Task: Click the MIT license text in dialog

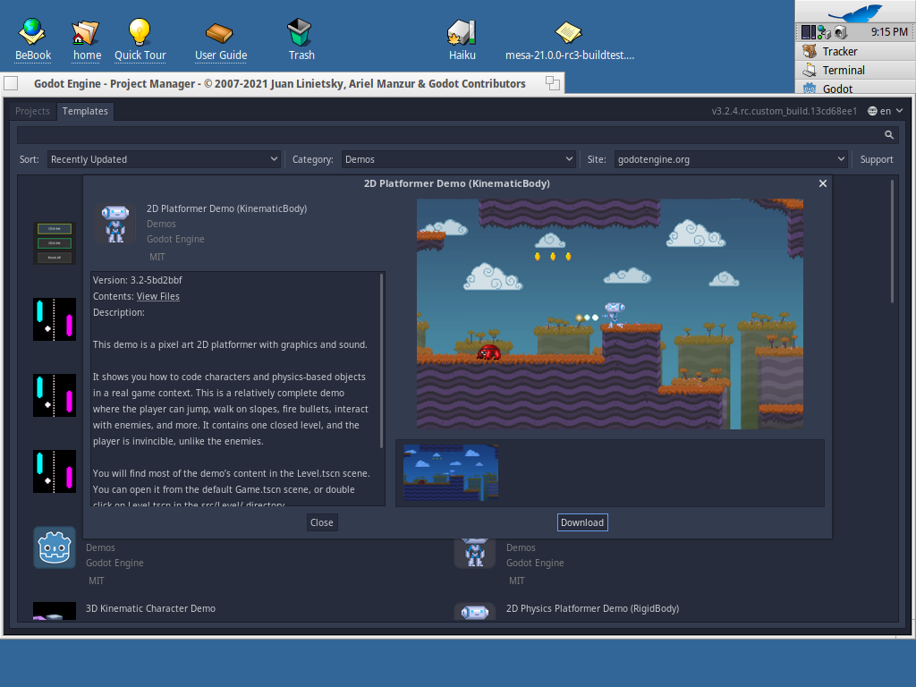Action: click(x=157, y=257)
